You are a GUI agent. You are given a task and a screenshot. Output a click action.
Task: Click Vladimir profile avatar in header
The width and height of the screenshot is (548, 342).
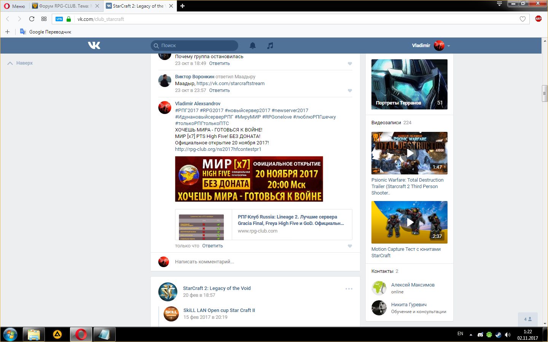tap(439, 46)
